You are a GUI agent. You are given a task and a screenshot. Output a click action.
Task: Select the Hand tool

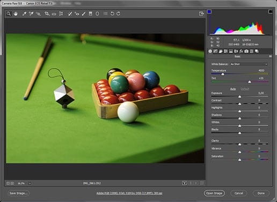(16, 13)
